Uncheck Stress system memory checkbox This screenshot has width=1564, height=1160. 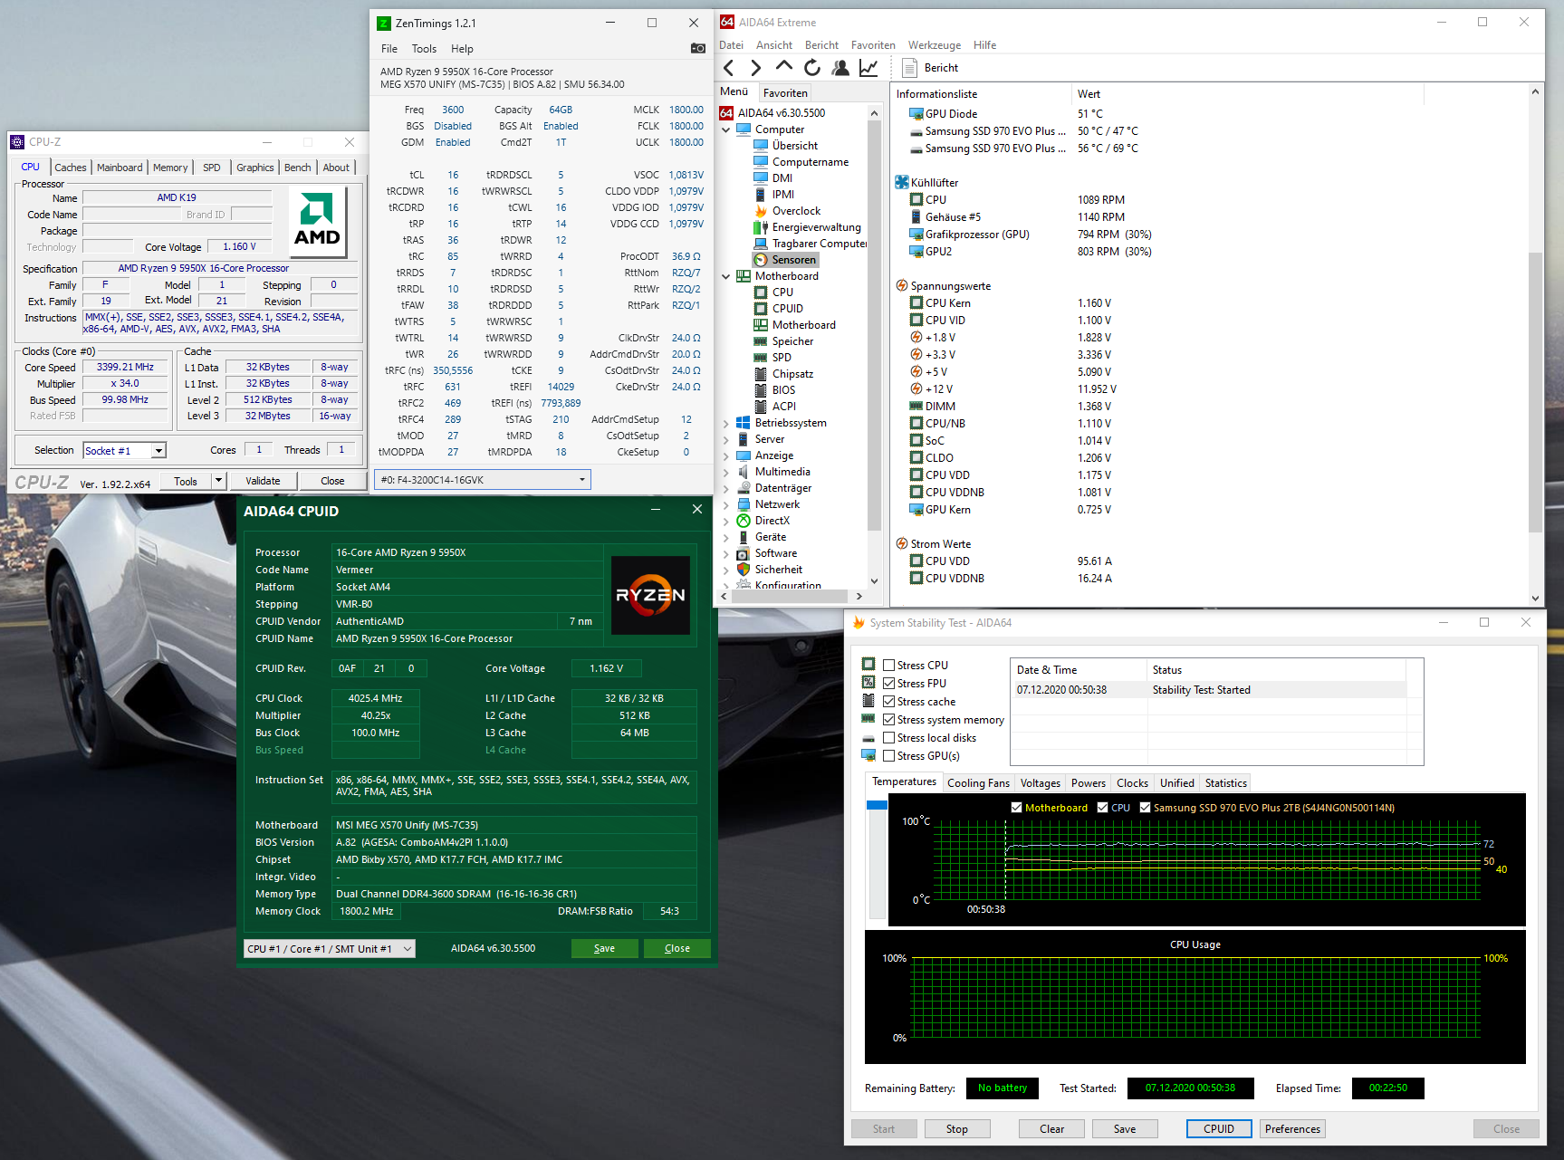click(889, 719)
